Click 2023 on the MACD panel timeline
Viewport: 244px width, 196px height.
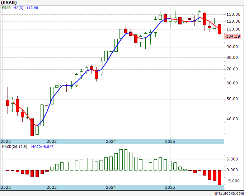(x=52, y=187)
